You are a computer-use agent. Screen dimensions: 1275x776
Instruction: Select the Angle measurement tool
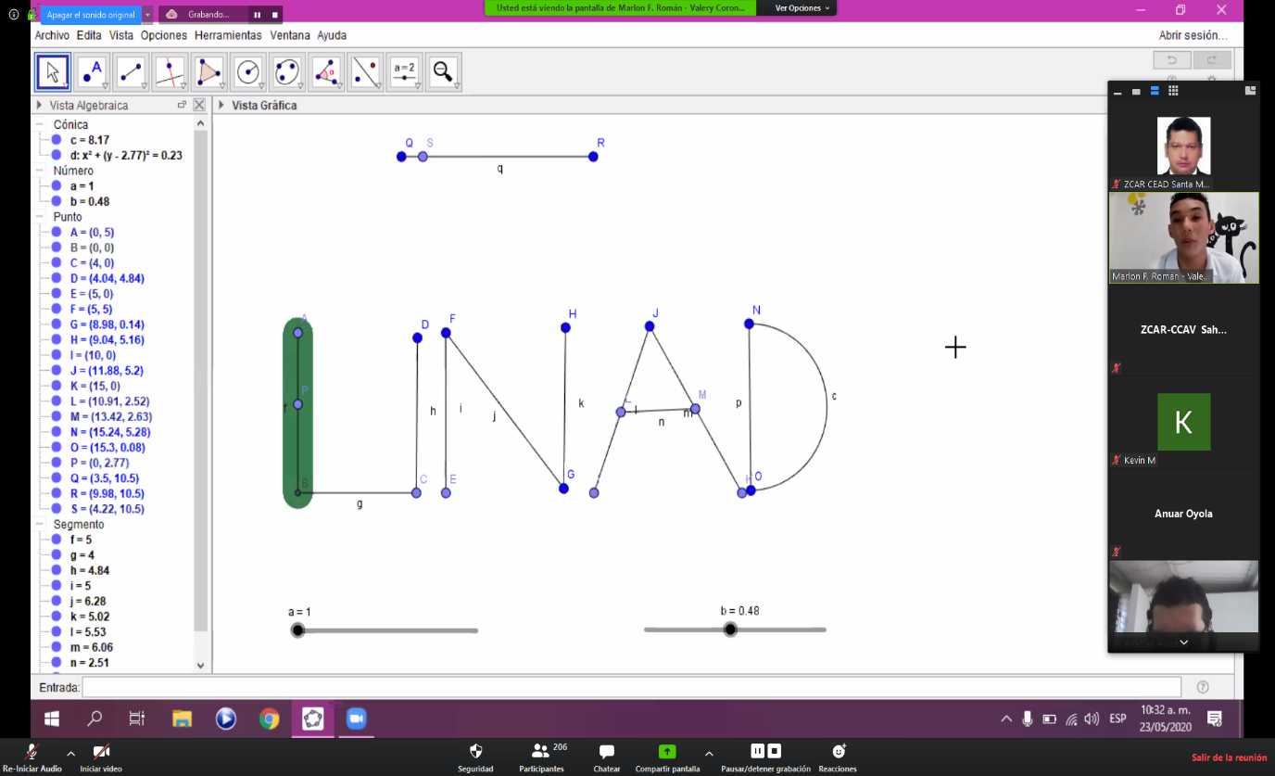pos(326,72)
